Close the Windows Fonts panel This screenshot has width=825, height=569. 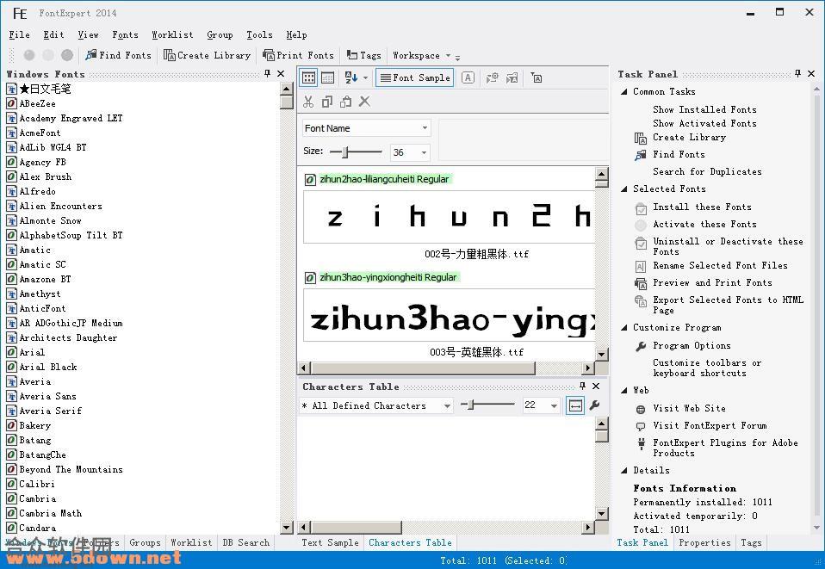pos(281,74)
